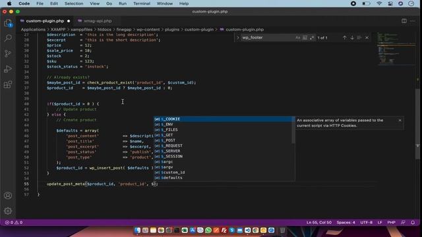The width and height of the screenshot is (422, 237).
Task: Open the Run and Debug view
Action: click(8, 69)
